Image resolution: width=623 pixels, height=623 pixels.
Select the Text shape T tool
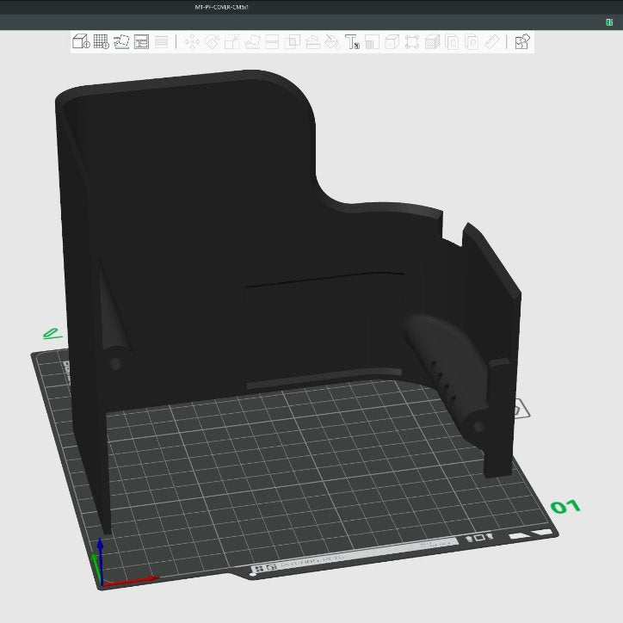coord(352,41)
